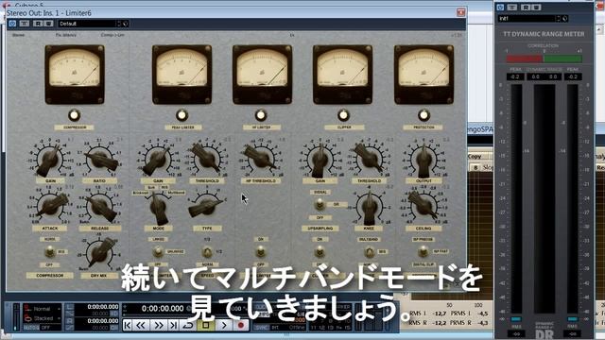Viewport: 605px width, 340px height.
Task: Adjust the RELEASE knob
Action: point(99,206)
